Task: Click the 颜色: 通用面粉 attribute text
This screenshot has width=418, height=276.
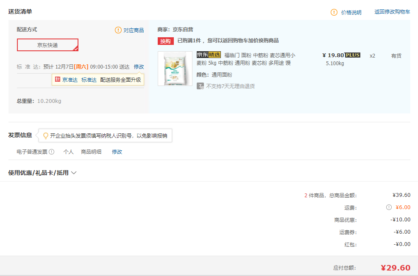Action: (214, 75)
